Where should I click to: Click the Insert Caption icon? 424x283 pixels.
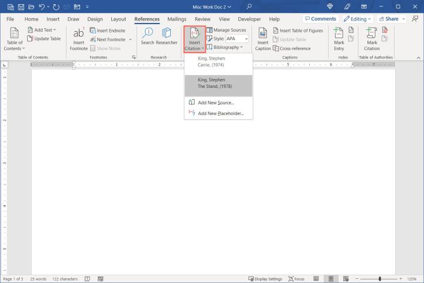(x=263, y=39)
